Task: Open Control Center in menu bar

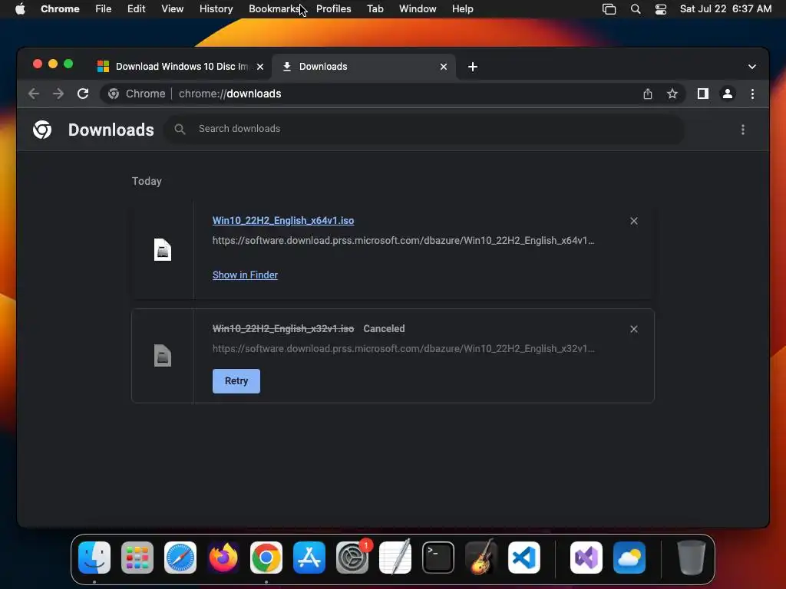Action: click(x=661, y=9)
